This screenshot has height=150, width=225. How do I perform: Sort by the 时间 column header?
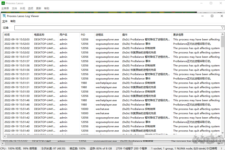point(18,35)
